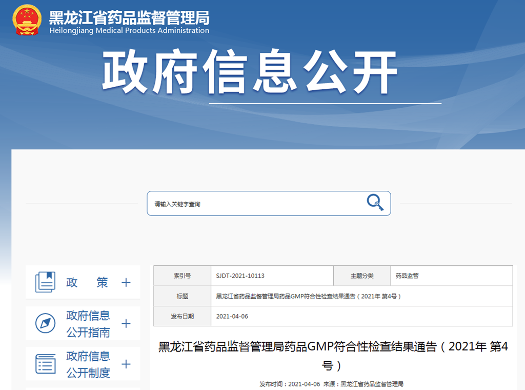
Task: Open the 政府信息公开制度 menu item
Action: coord(83,364)
